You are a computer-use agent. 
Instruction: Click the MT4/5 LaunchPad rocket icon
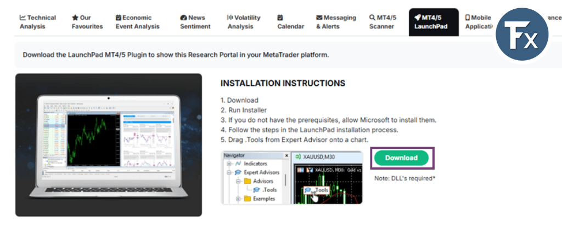tap(417, 18)
